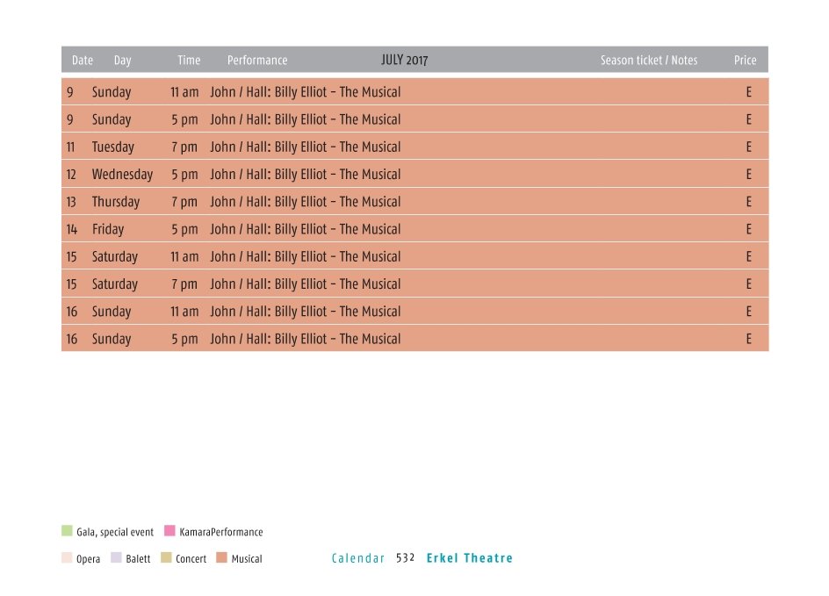The height and width of the screenshot is (596, 829).
Task: Click the day name Tuesday
Action: [113, 147]
